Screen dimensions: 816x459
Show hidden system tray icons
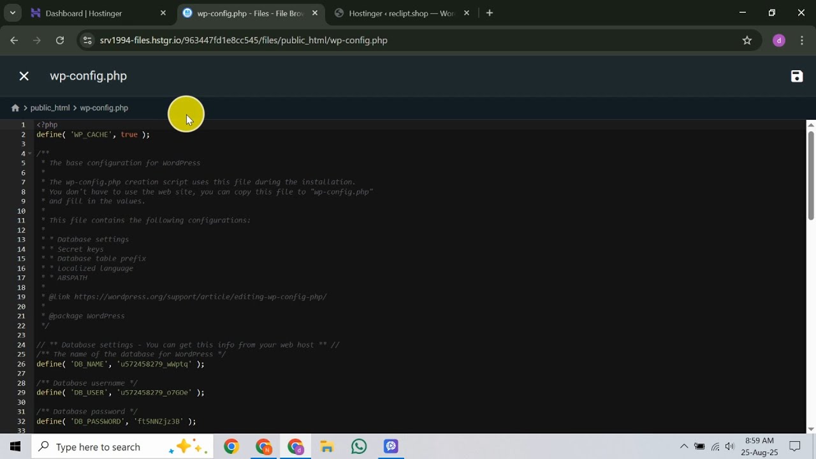[x=684, y=447]
